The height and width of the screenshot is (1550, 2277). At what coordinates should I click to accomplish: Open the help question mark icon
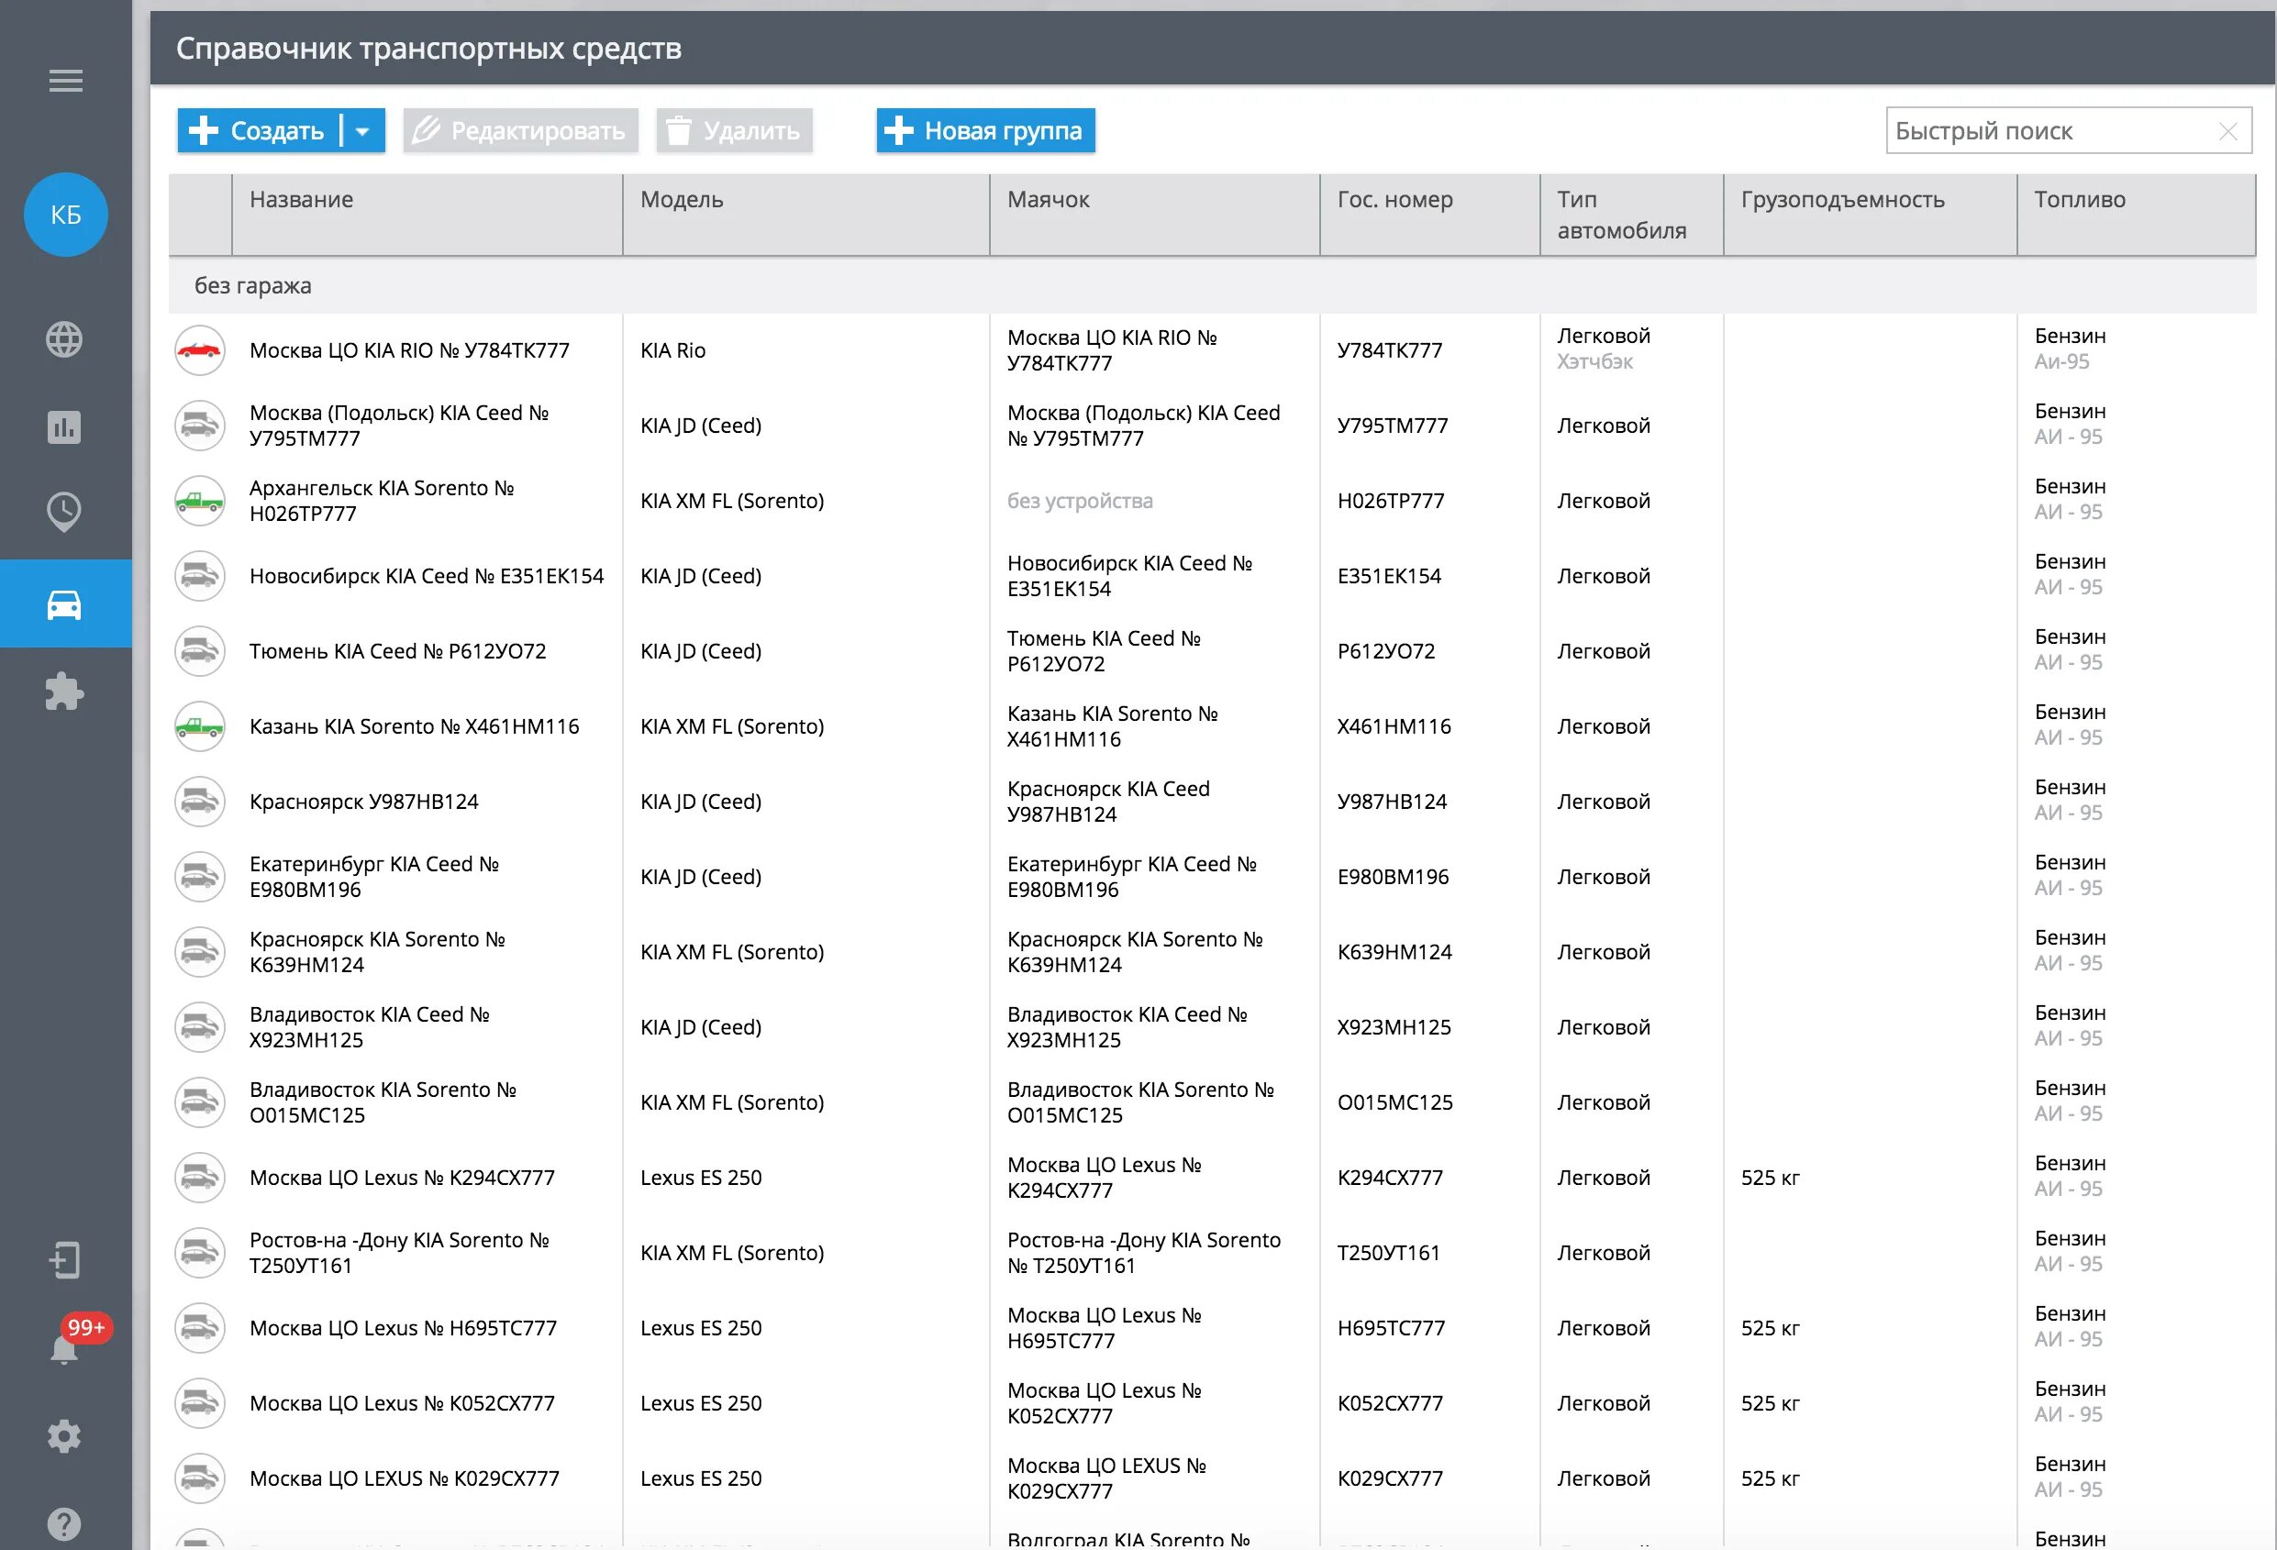pos(64,1523)
